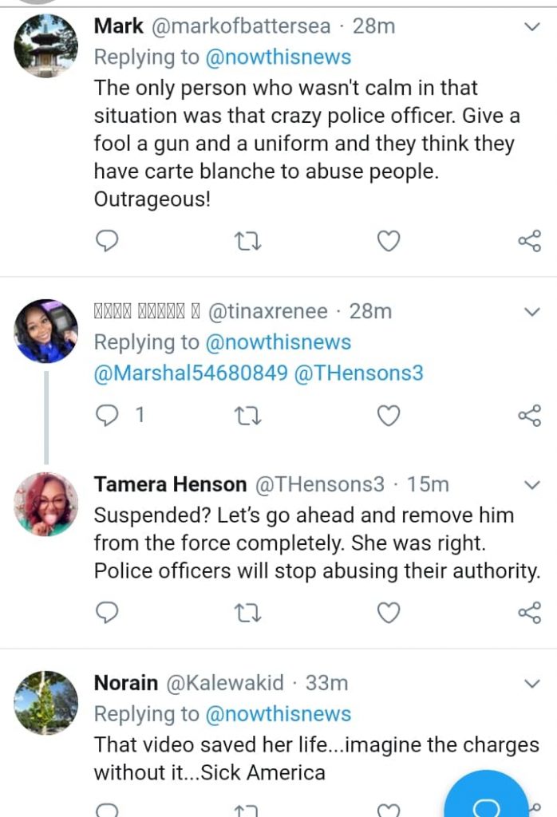Share Tamera Henson's tweet

pyautogui.click(x=529, y=612)
